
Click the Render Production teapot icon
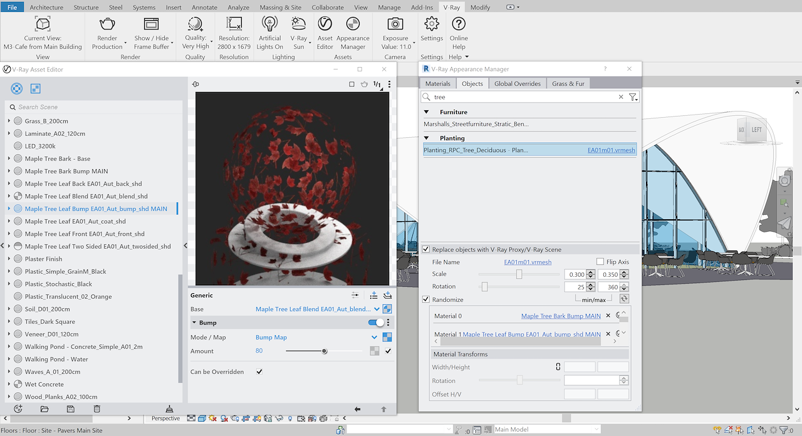click(107, 24)
